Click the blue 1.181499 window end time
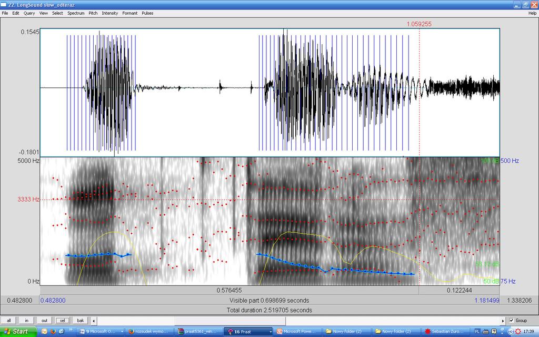Image resolution: width=539 pixels, height=337 pixels. pyautogui.click(x=487, y=300)
